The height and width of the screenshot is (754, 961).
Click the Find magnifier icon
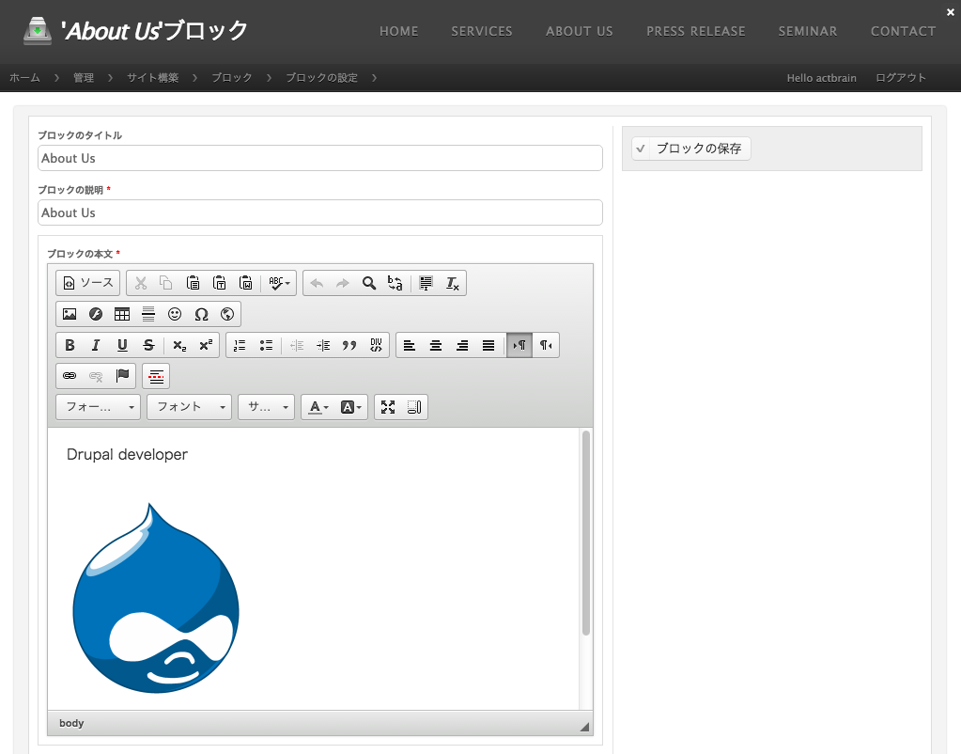[x=369, y=283]
